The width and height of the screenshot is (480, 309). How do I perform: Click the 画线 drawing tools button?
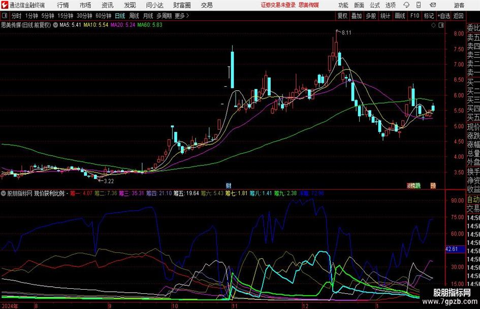click(400, 16)
